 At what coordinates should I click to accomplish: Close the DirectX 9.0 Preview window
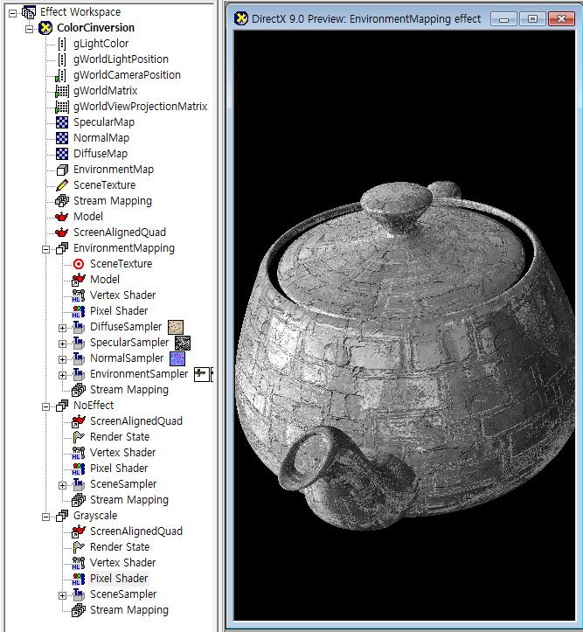[561, 19]
